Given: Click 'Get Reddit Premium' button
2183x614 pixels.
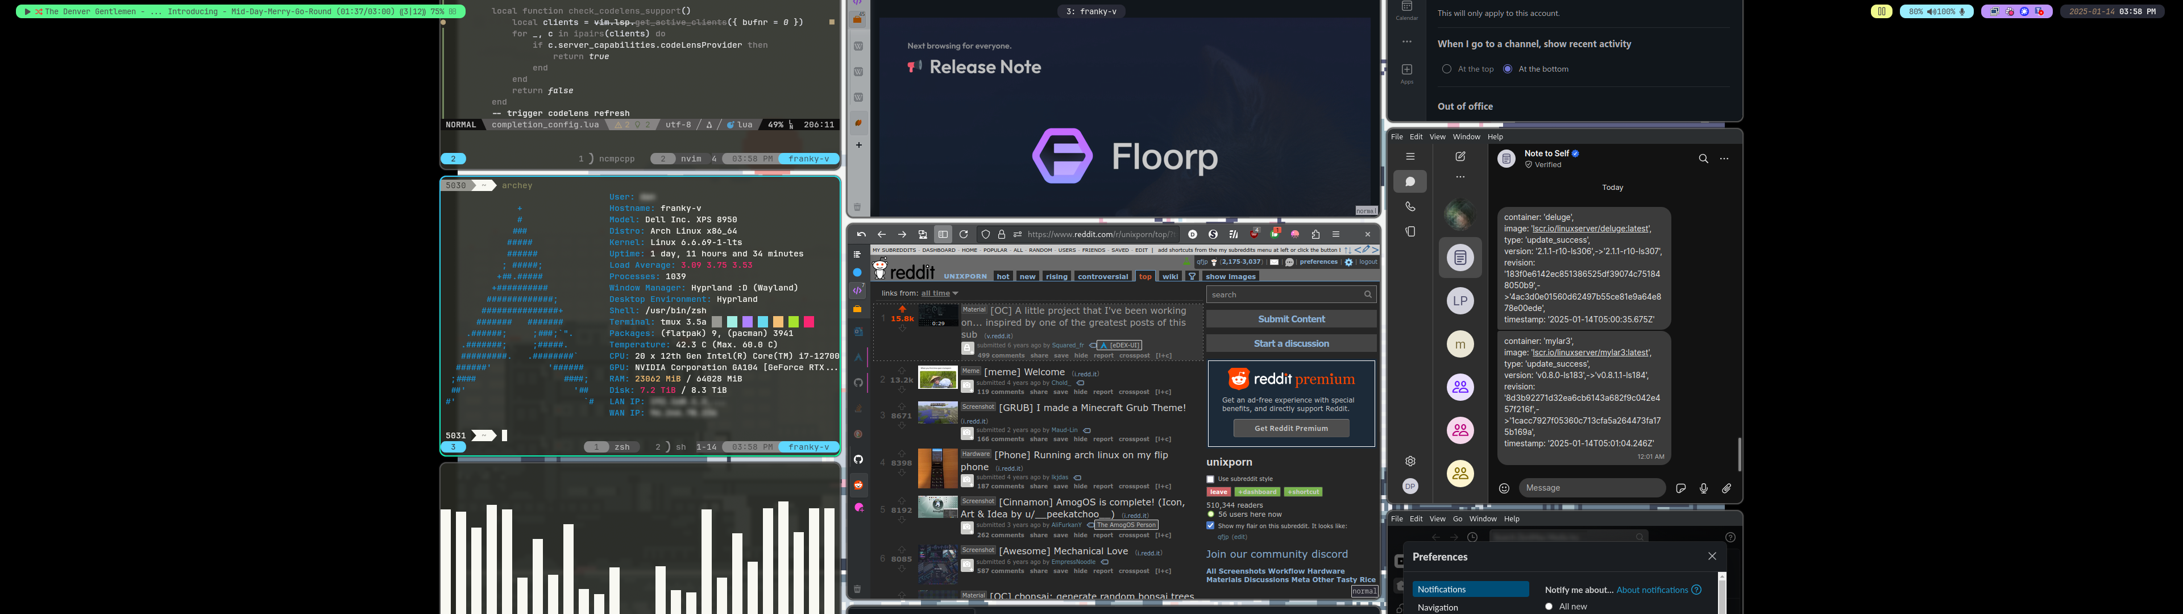Looking at the screenshot, I should pyautogui.click(x=1290, y=428).
